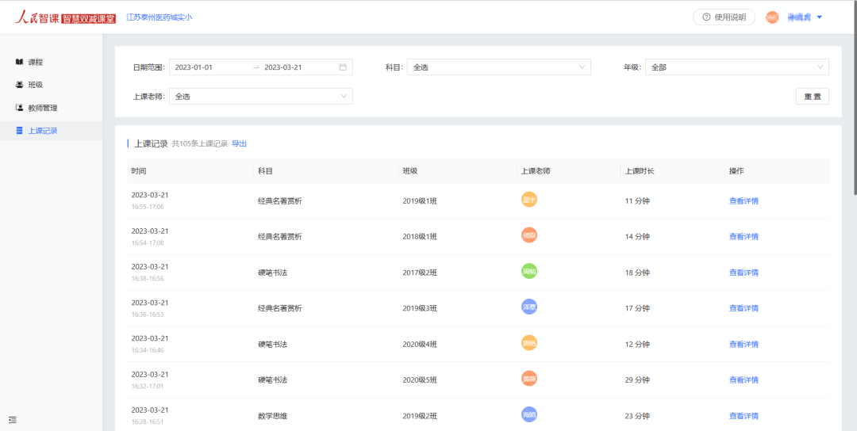This screenshot has width=857, height=431.
Task: Click 查看详情 for the 16:38-16:56 record
Action: (x=744, y=273)
